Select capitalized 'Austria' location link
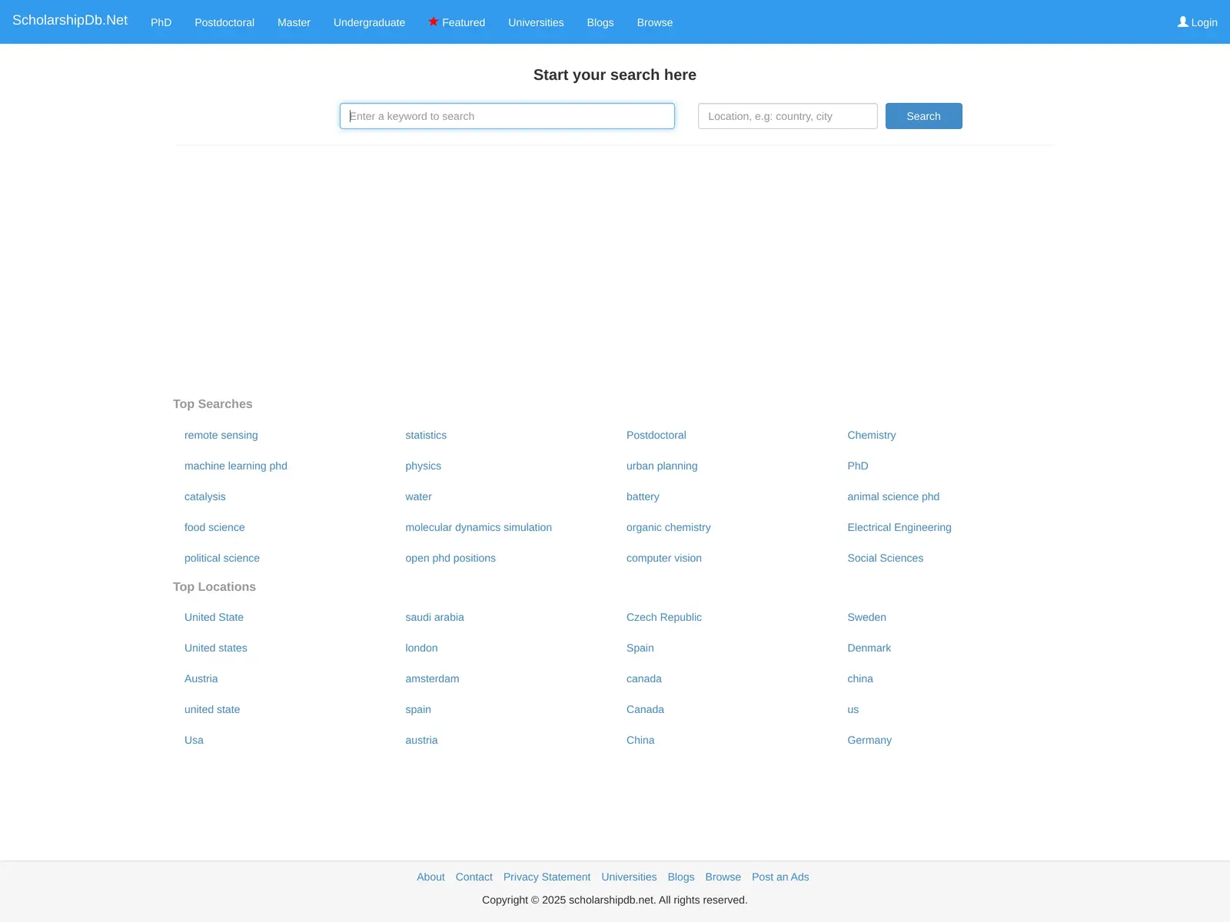This screenshot has width=1230, height=922. pos(201,678)
